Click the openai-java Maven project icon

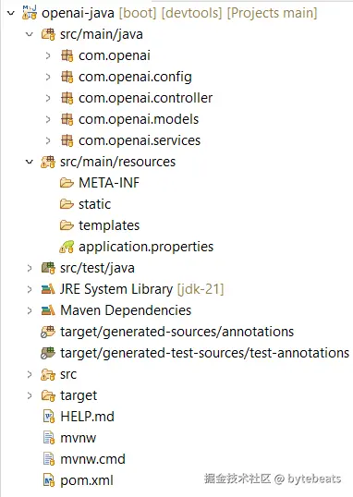tap(30, 13)
